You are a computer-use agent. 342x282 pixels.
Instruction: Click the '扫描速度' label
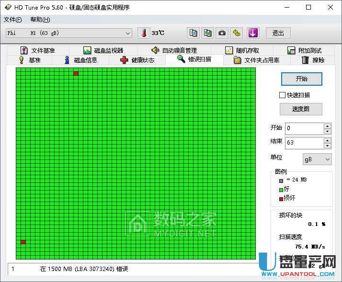tap(291, 237)
